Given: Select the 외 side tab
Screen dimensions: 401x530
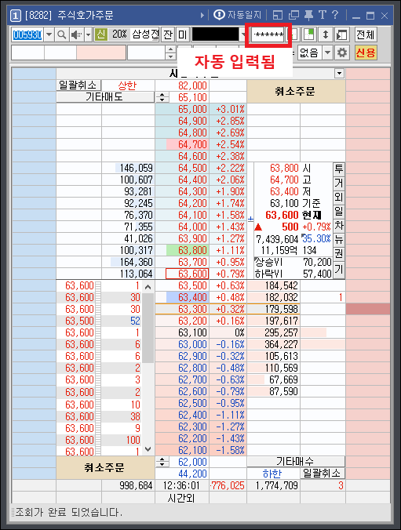Looking at the screenshot, I should (x=339, y=198).
